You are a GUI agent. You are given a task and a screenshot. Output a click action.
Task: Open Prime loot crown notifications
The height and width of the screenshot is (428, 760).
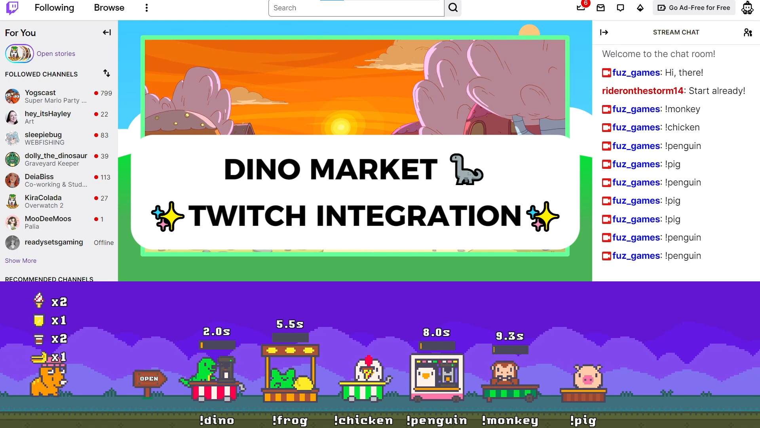[581, 8]
